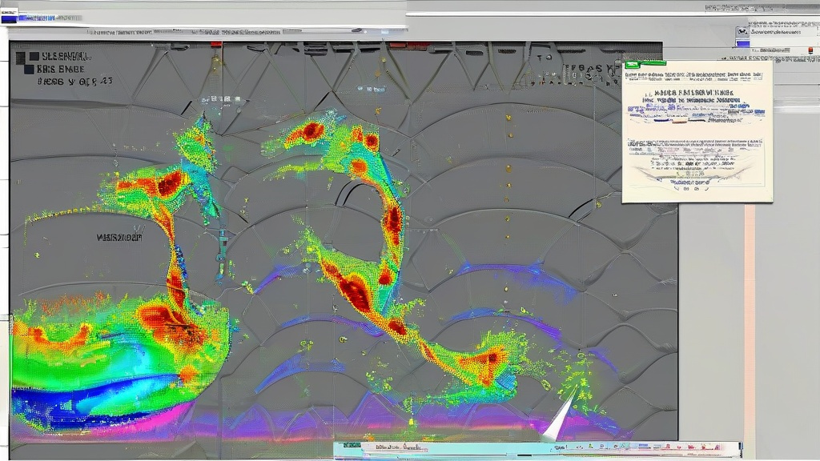Image resolution: width=820 pixels, height=461 pixels.
Task: Click the green label at the bottom toolbar's left end
Action: [352, 445]
